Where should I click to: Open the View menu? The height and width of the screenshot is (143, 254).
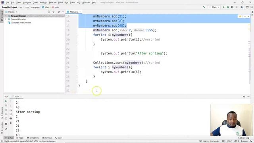tap(19, 2)
